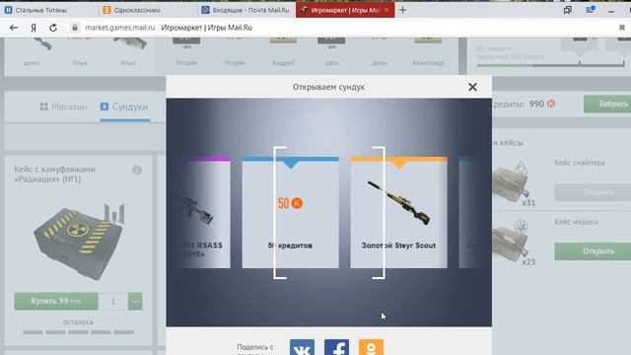Click credits coin icon near 990
The width and height of the screenshot is (631, 355).
[x=551, y=104]
